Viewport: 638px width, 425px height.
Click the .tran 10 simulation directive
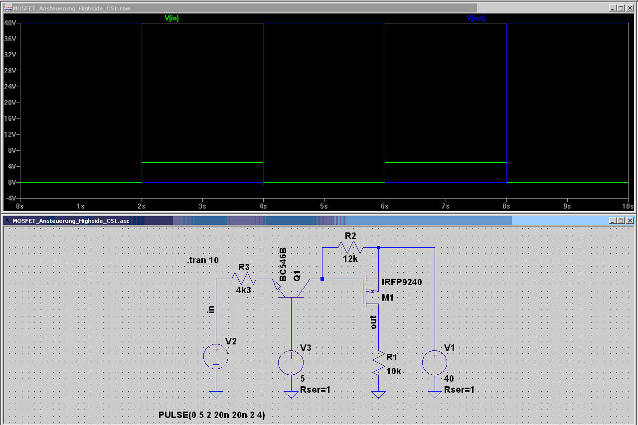[202, 260]
